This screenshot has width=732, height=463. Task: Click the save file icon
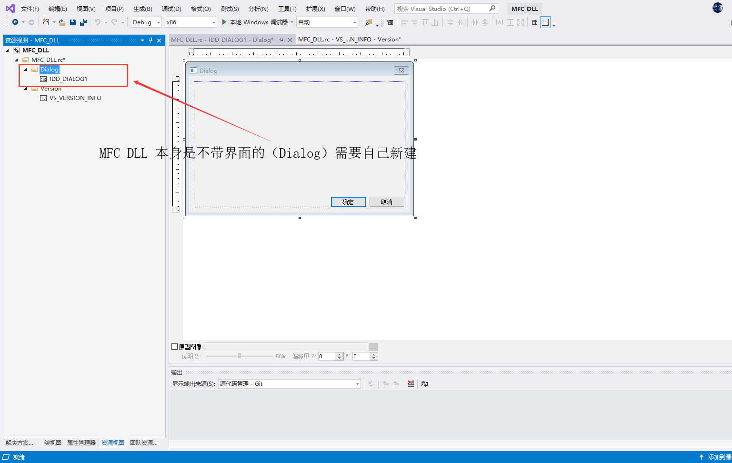(73, 22)
